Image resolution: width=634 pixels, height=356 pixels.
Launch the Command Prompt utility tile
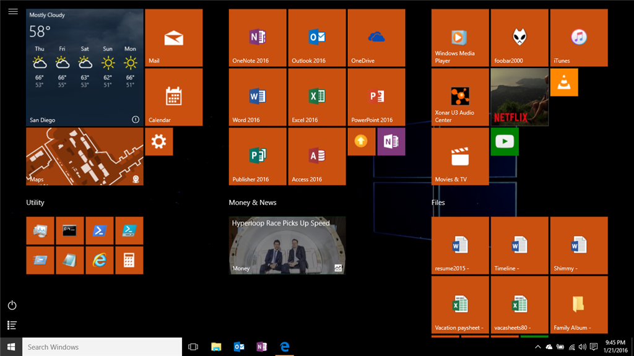coord(70,230)
